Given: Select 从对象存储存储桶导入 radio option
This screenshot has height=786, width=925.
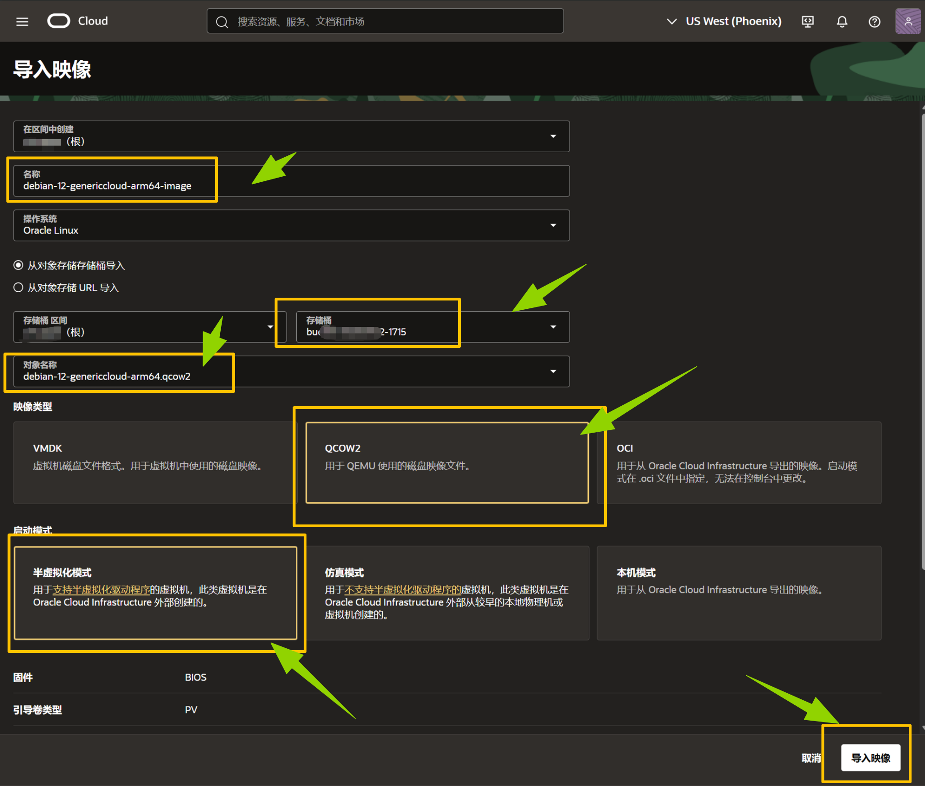Looking at the screenshot, I should coord(19,265).
